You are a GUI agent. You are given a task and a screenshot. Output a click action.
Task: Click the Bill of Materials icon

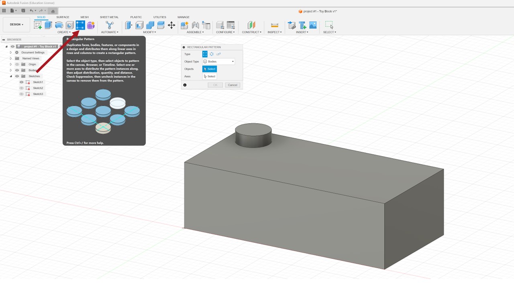206,25
